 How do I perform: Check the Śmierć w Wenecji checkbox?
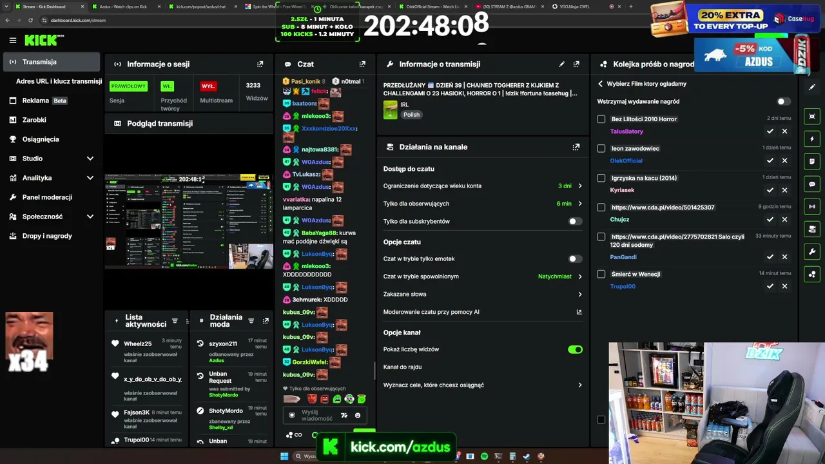point(601,274)
